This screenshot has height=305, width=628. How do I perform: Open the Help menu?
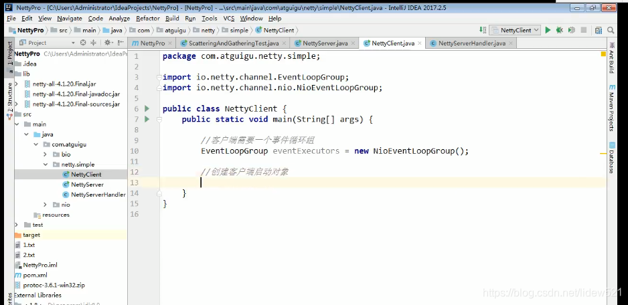pyautogui.click(x=274, y=19)
